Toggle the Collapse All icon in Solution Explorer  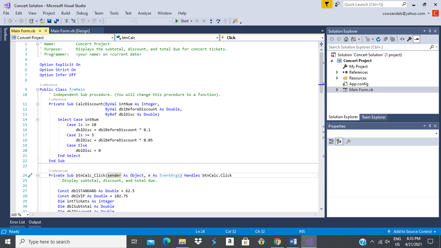point(386,39)
